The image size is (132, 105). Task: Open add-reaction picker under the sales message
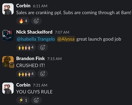point(36,21)
